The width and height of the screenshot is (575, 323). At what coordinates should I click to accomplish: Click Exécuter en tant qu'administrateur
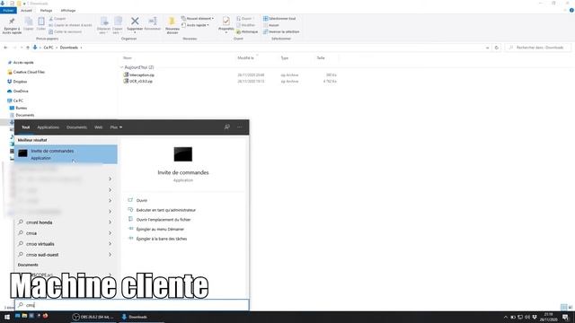click(165, 210)
